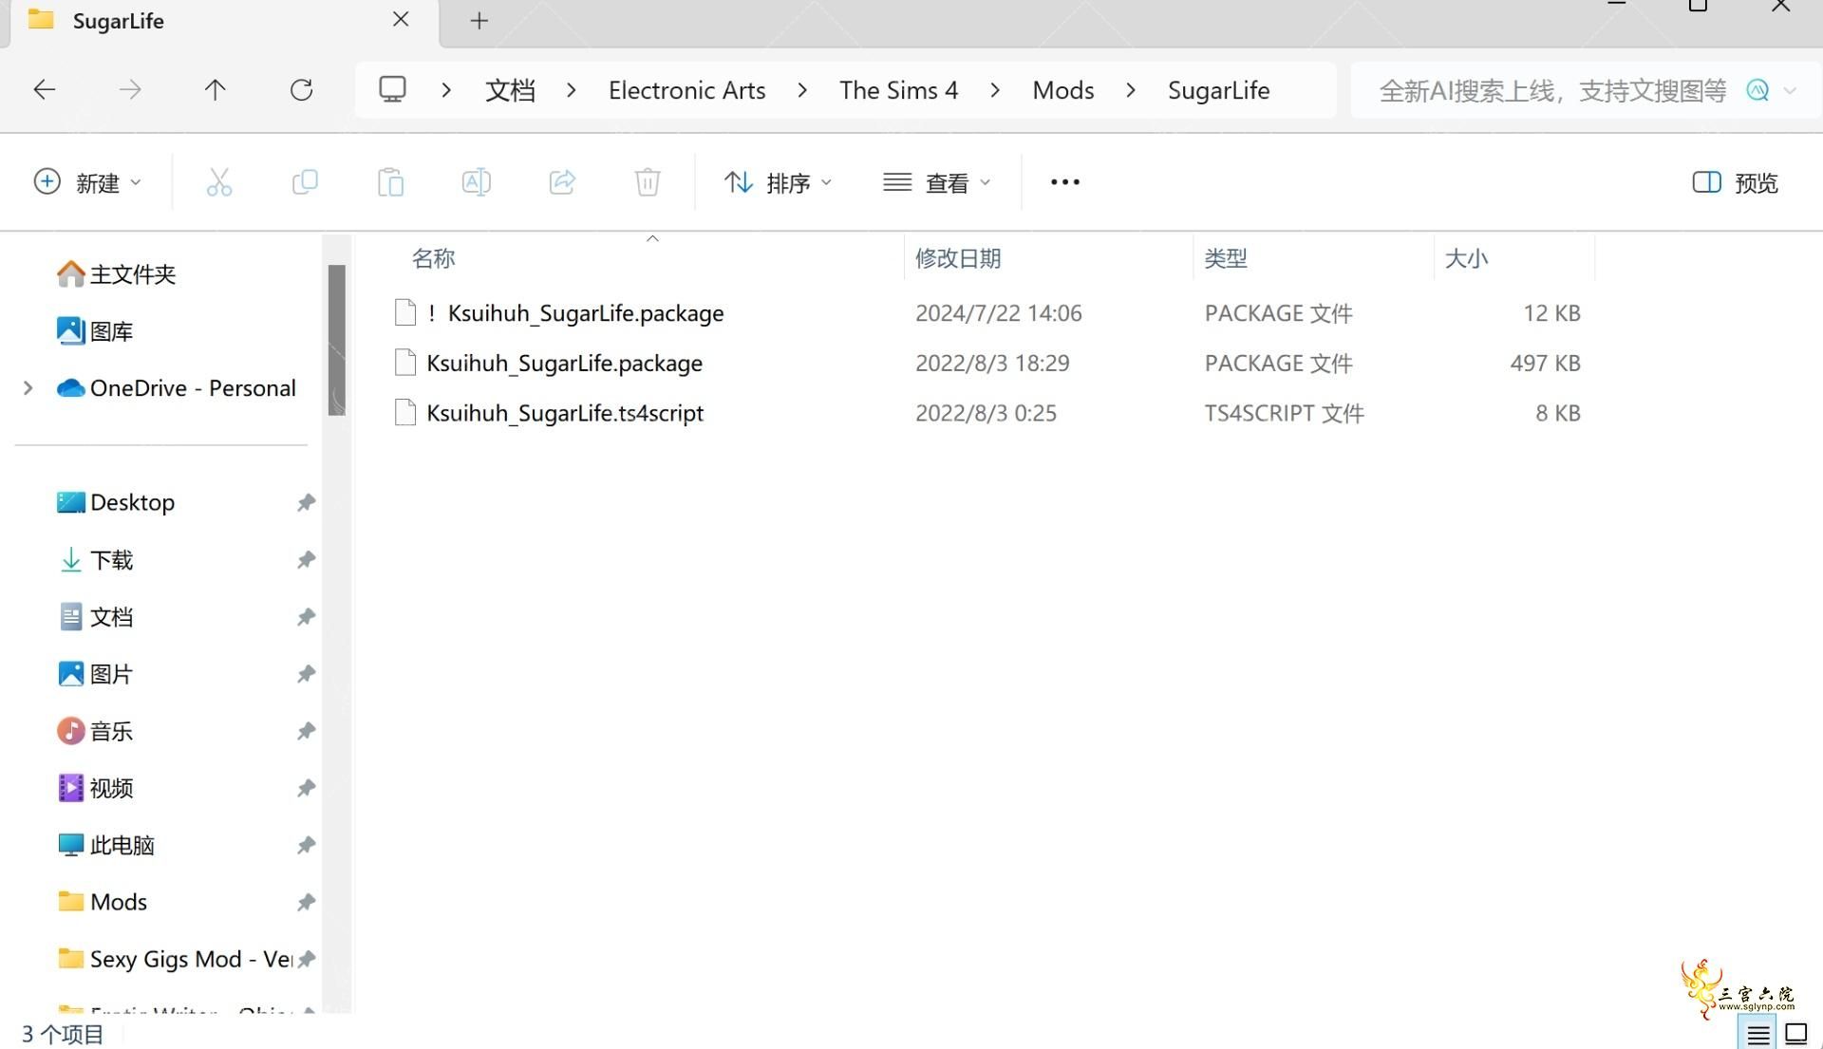Toggle the 预览 preview pane
Screen dimensions: 1823x1049
click(x=1736, y=182)
